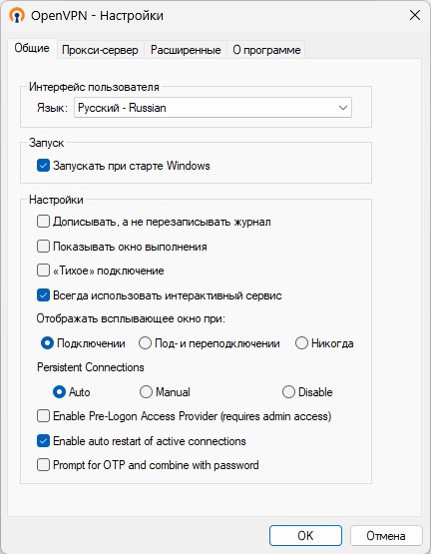Go to the О программе tab
Viewport: 431px width, 554px height.
(266, 50)
